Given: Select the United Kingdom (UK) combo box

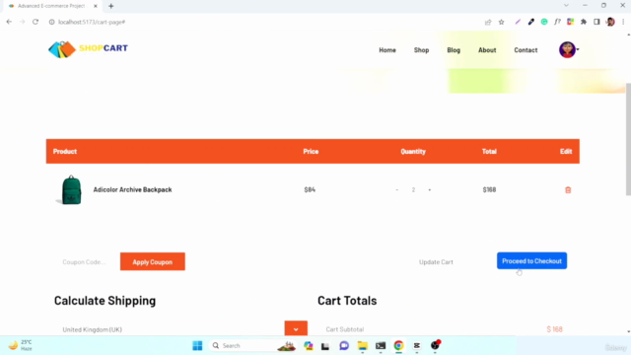Looking at the screenshot, I should (180, 328).
